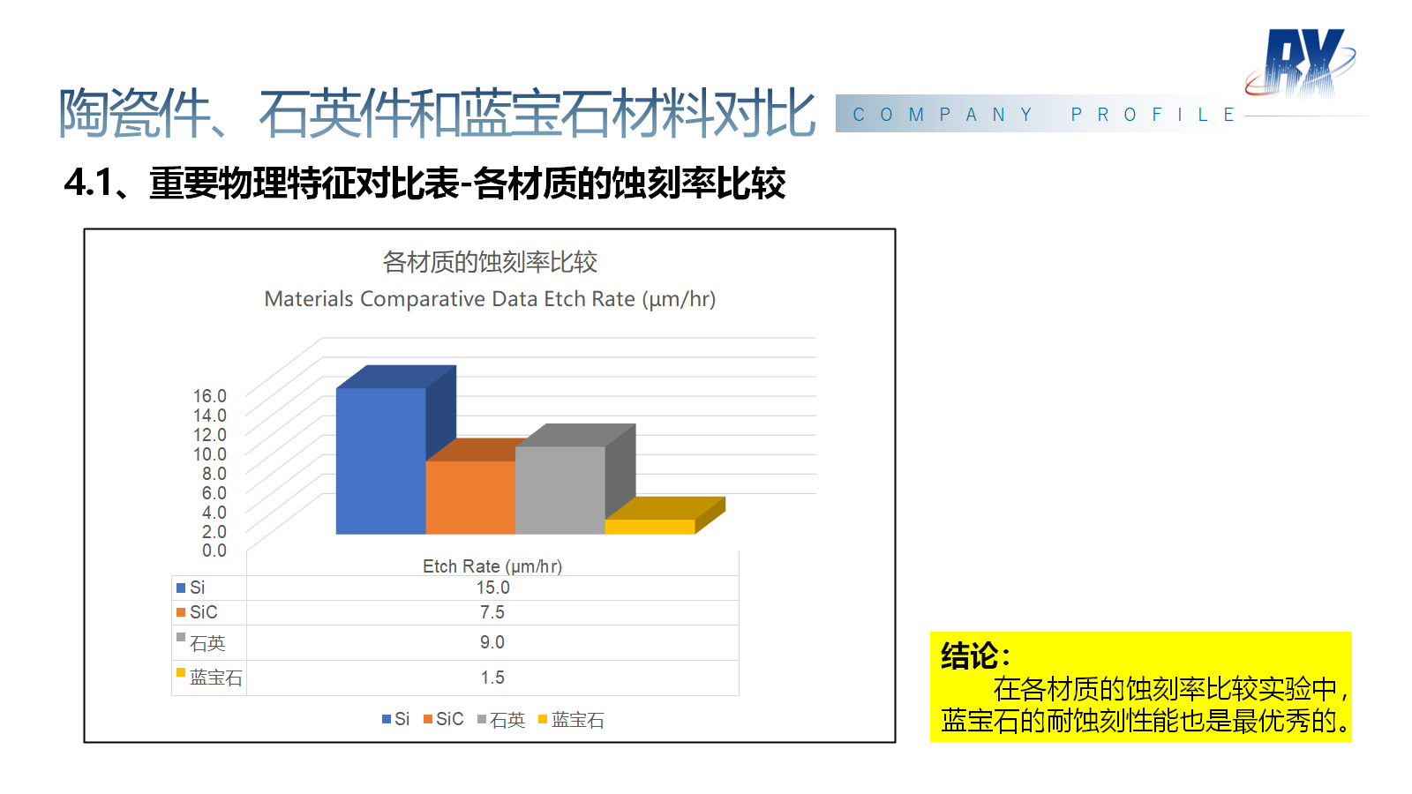Click the 0.0 axis label
Image resolution: width=1412 pixels, height=794 pixels.
click(x=214, y=551)
